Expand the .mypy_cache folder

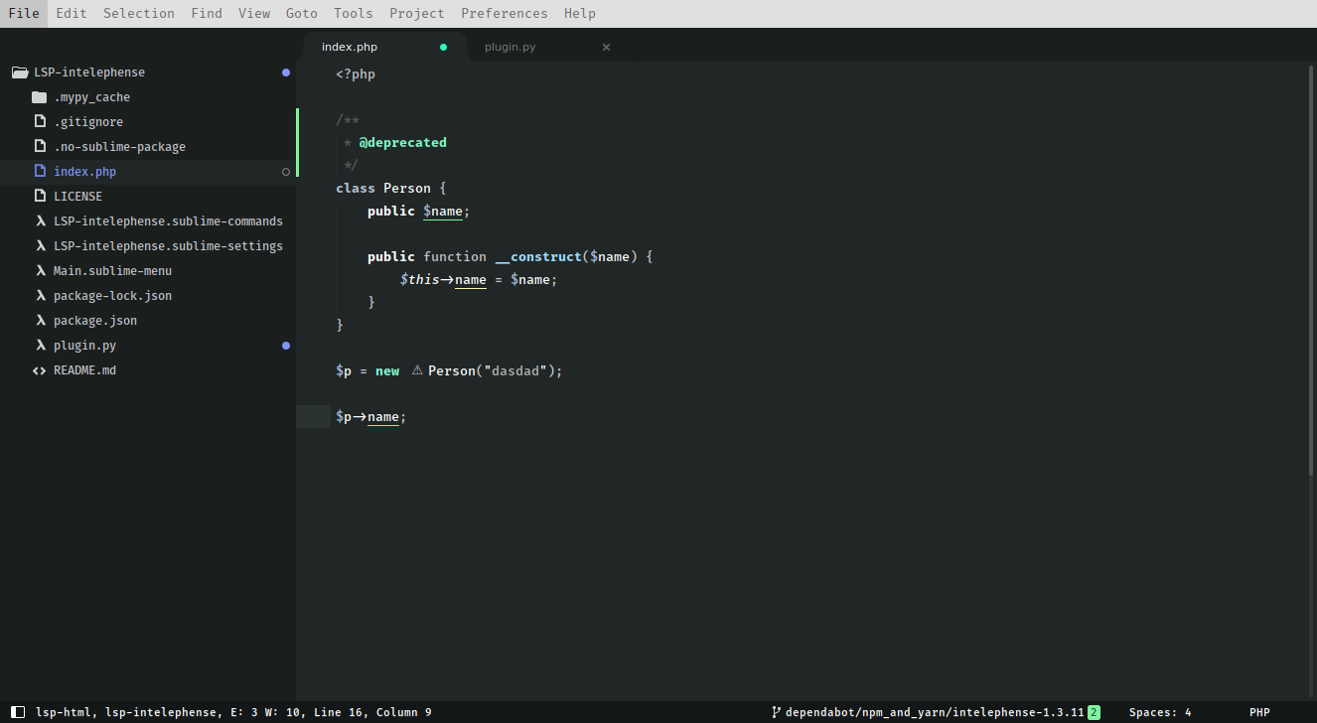pyautogui.click(x=91, y=97)
